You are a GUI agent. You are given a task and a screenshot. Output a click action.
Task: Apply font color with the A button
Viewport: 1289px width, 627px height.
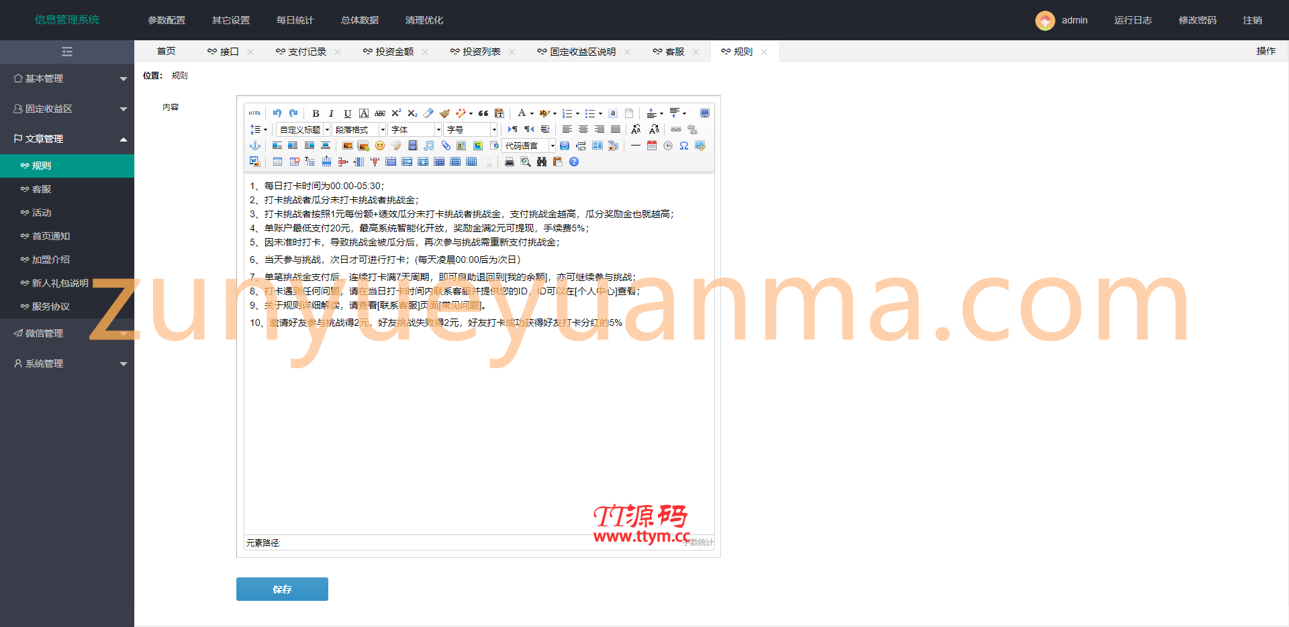(x=522, y=113)
